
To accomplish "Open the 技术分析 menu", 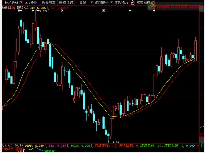I will [x=12, y=3].
